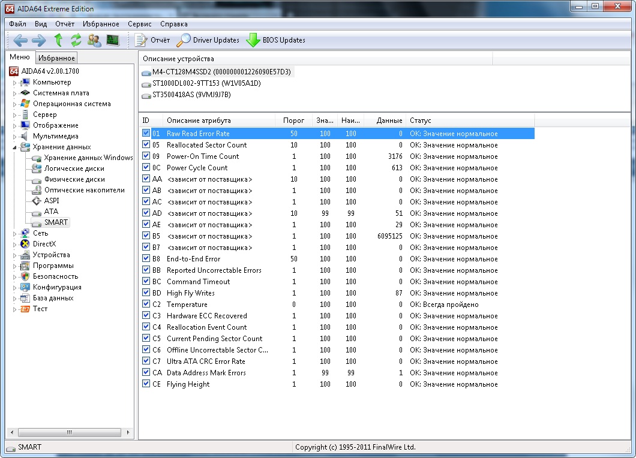The height and width of the screenshot is (458, 636).
Task: Select ATA item in storage tree
Action: coord(51,212)
